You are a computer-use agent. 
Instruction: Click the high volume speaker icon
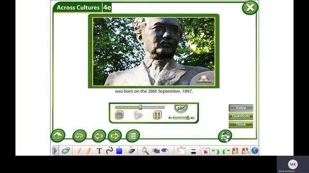coord(193,118)
